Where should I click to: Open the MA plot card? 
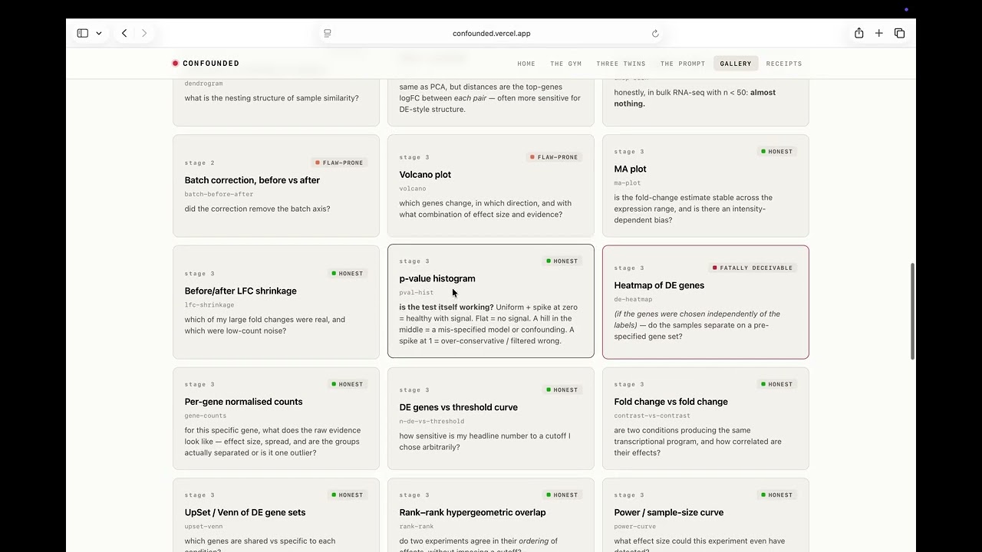tap(706, 186)
